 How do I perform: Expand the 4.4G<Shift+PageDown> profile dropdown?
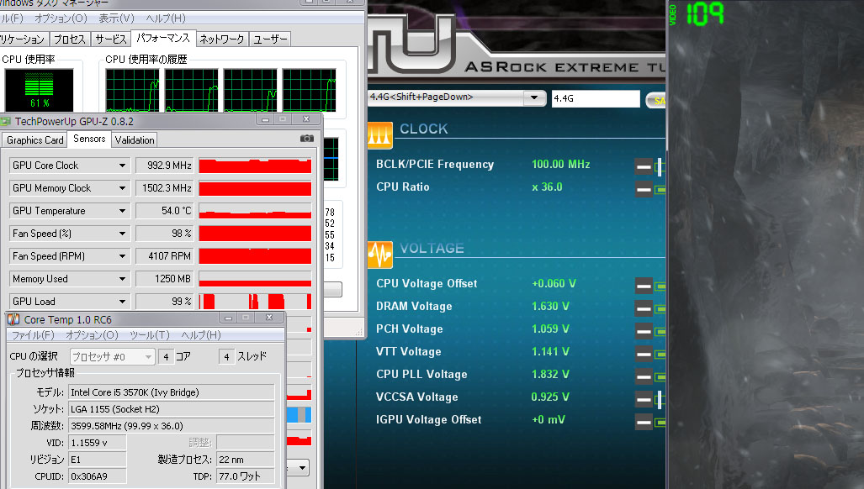click(533, 98)
